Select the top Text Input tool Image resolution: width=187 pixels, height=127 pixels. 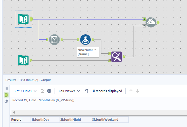click(23, 19)
